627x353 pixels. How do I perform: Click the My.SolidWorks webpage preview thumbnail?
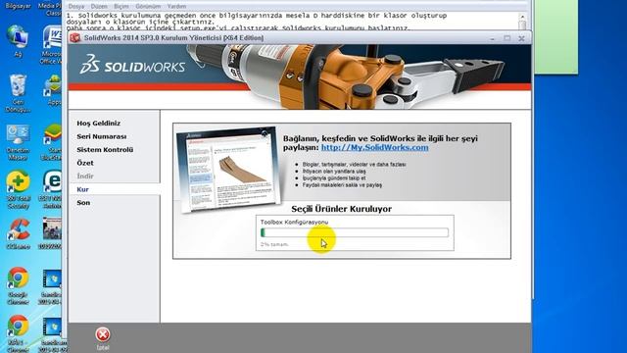(228, 169)
